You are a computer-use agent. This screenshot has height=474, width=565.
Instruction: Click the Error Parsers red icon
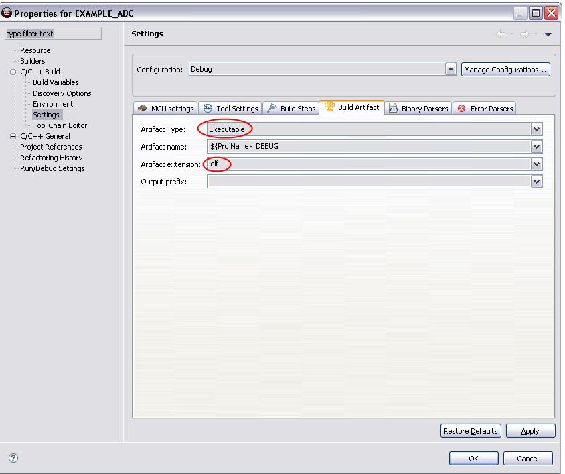(462, 108)
